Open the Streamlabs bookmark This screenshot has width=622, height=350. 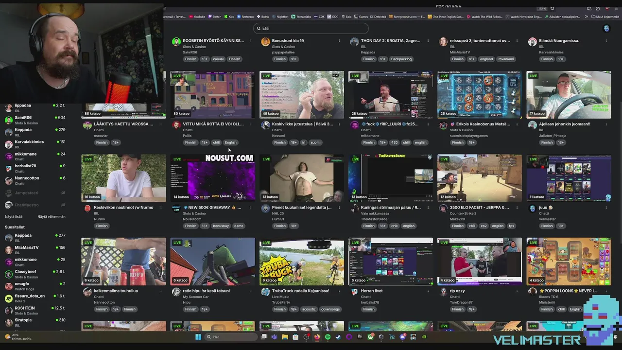tap(301, 17)
